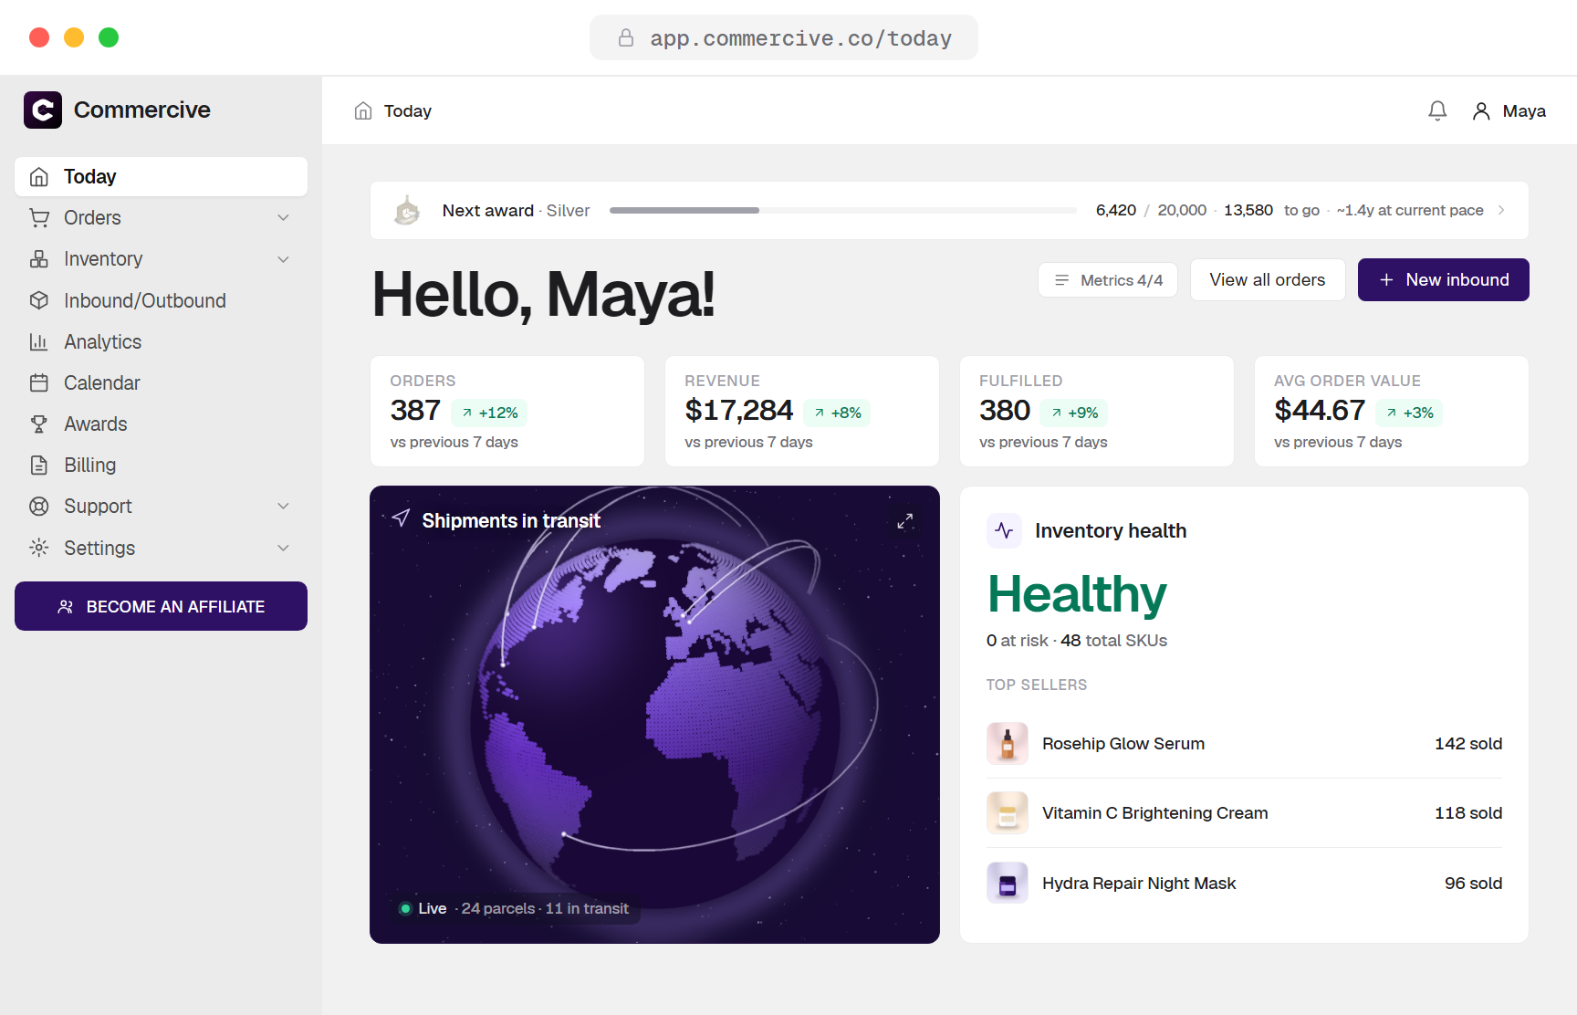Image resolution: width=1577 pixels, height=1015 pixels.
Task: Click the Healthy inventory status text
Action: [1077, 594]
